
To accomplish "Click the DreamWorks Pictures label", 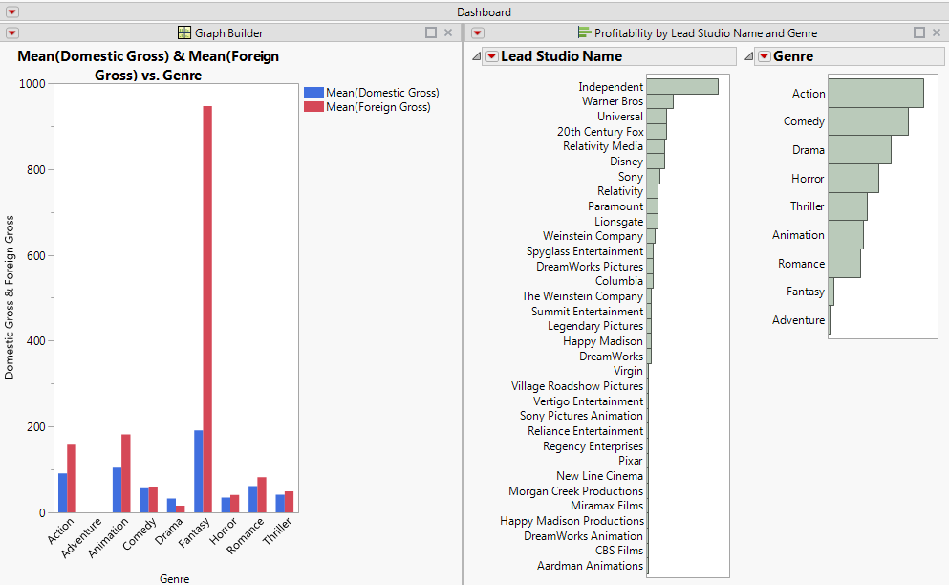I will pyautogui.click(x=590, y=266).
